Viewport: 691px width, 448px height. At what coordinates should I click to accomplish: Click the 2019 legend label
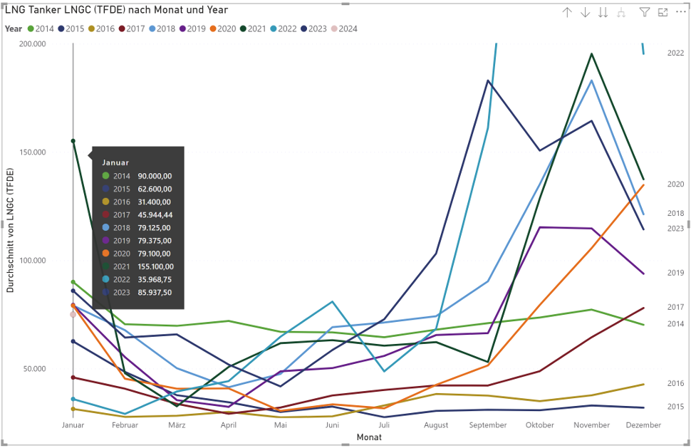197,29
